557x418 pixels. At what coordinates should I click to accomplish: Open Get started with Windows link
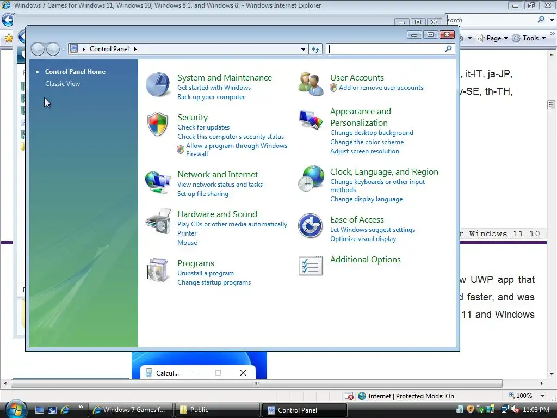pyautogui.click(x=214, y=88)
